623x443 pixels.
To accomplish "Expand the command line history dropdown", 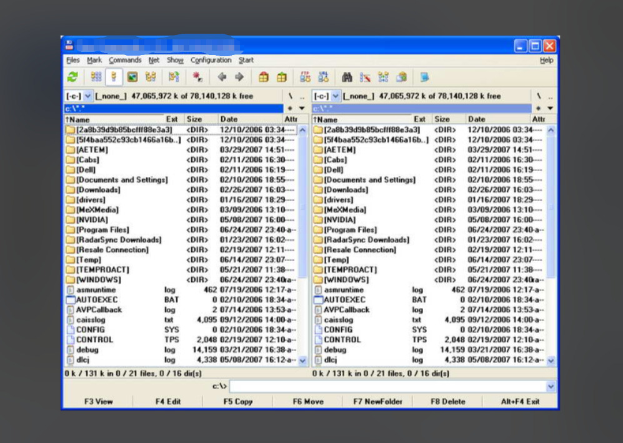I will coord(551,387).
